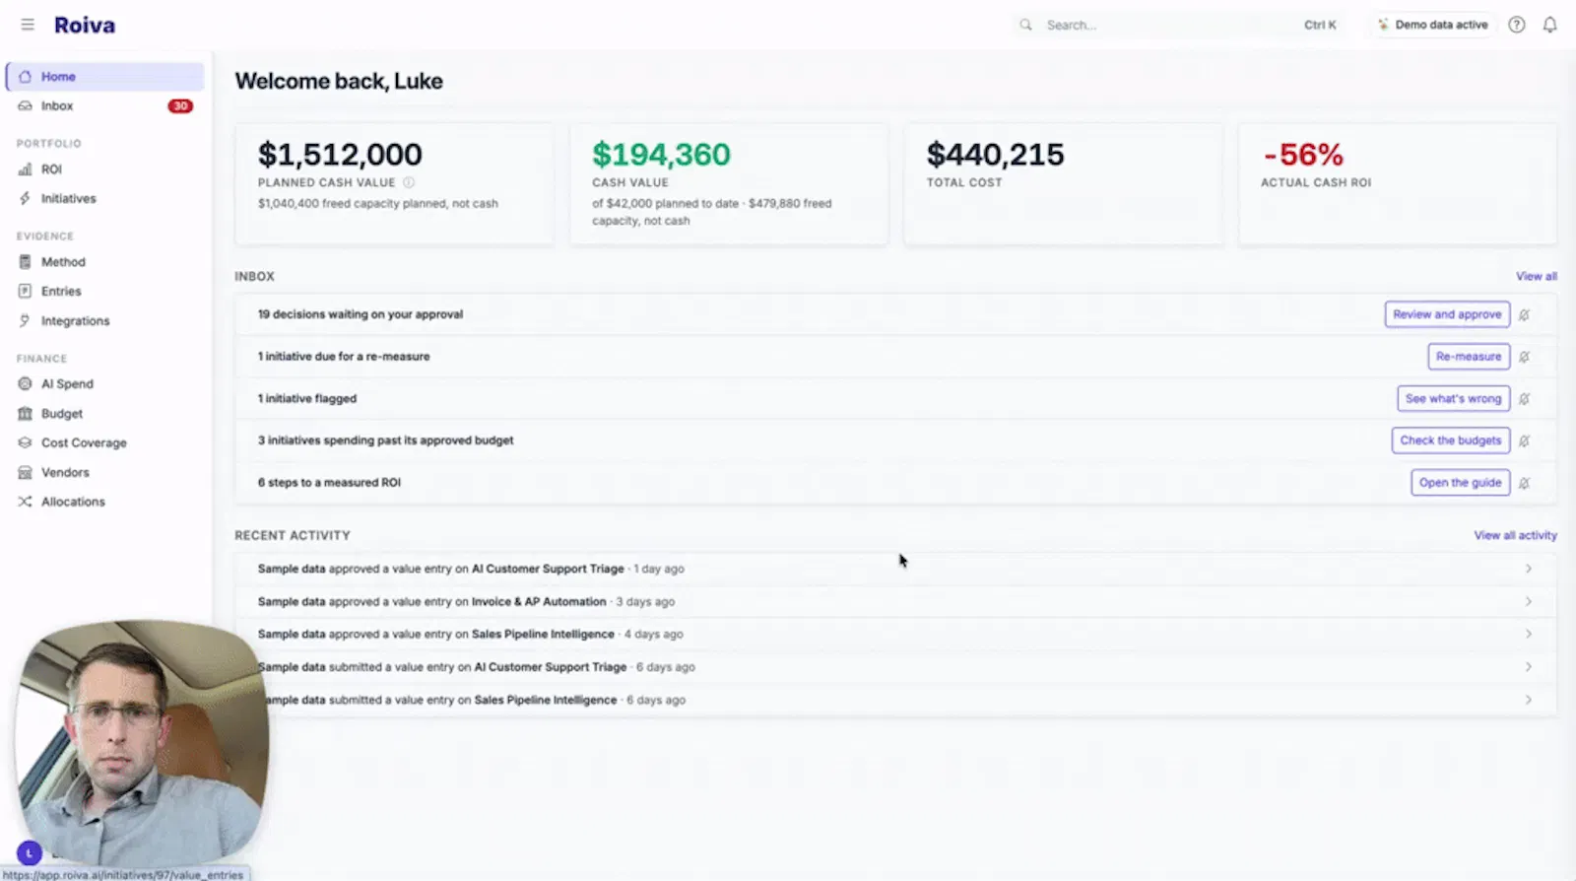This screenshot has width=1576, height=881.
Task: Expand the Invoice & AP Automation activity chevron
Action: (x=1528, y=601)
